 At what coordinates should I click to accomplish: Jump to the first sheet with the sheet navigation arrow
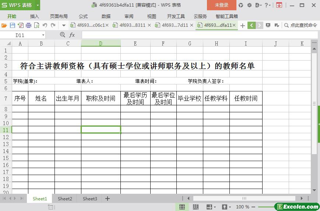pos(4,199)
